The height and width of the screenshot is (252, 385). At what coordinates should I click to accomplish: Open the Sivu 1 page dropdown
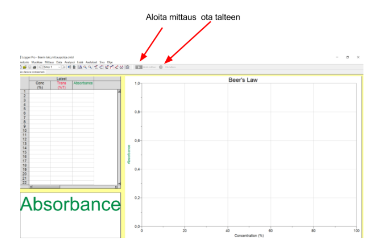52,67
